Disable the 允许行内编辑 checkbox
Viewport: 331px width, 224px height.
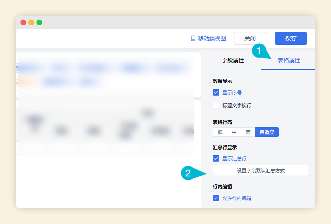216,198
